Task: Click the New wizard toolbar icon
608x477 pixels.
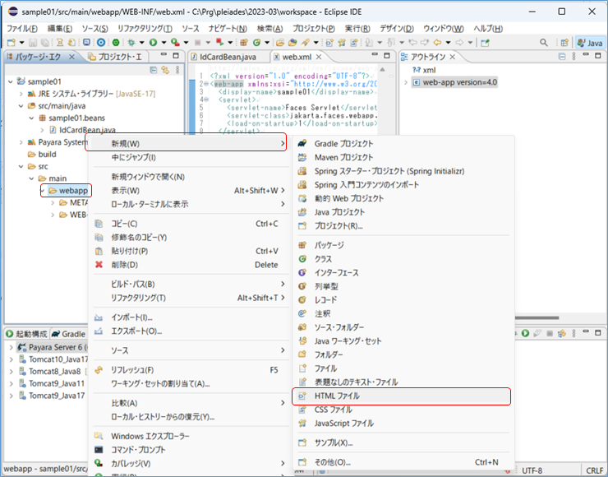Action: tap(12, 42)
